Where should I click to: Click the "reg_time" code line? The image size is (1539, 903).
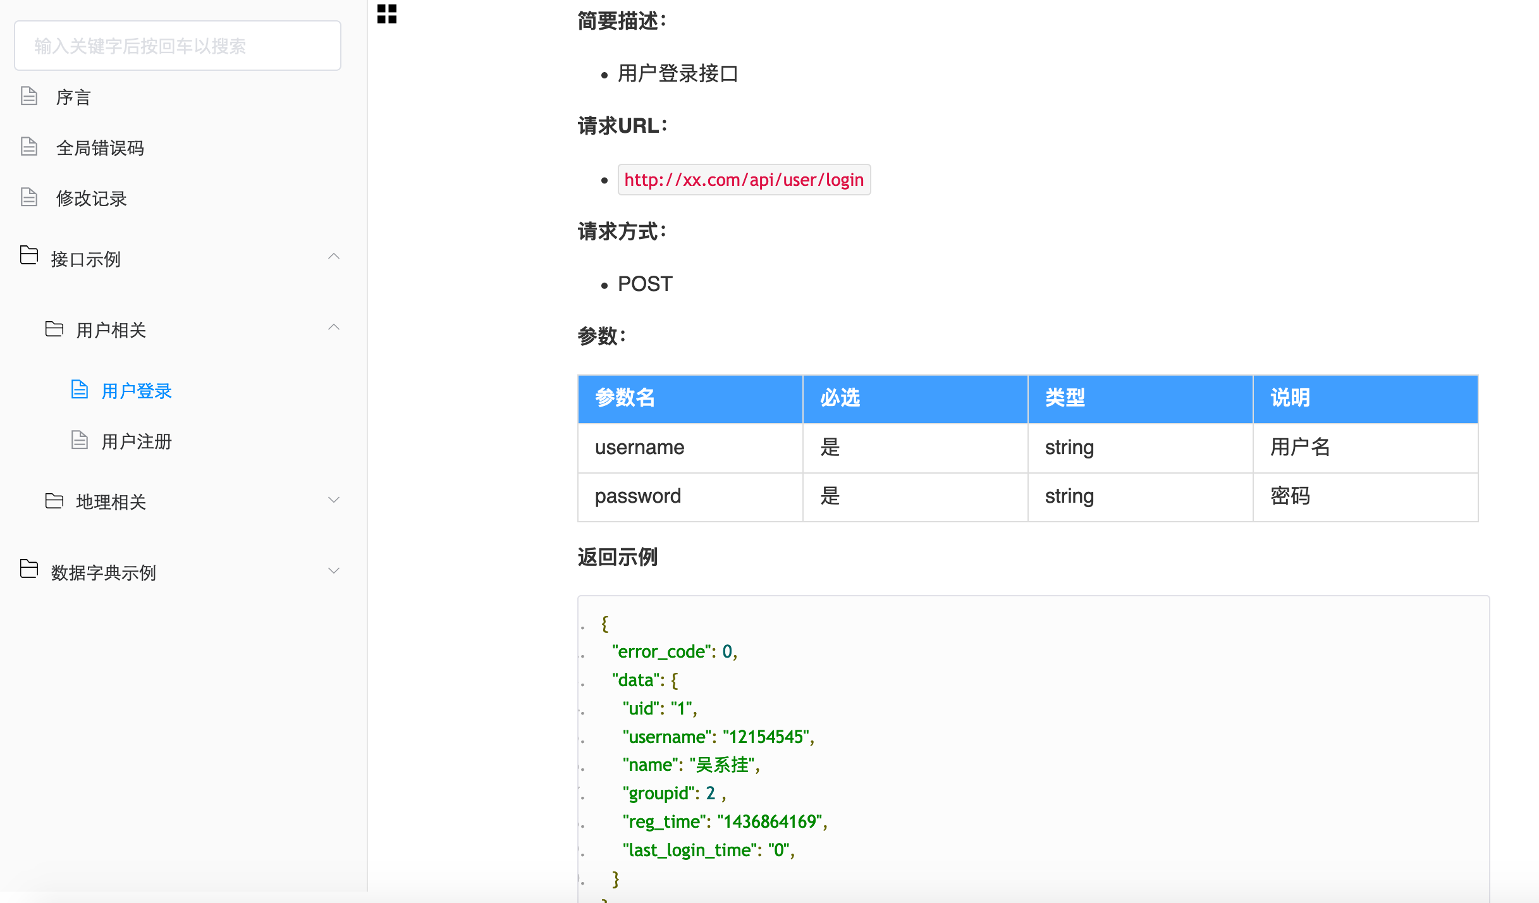(725, 822)
